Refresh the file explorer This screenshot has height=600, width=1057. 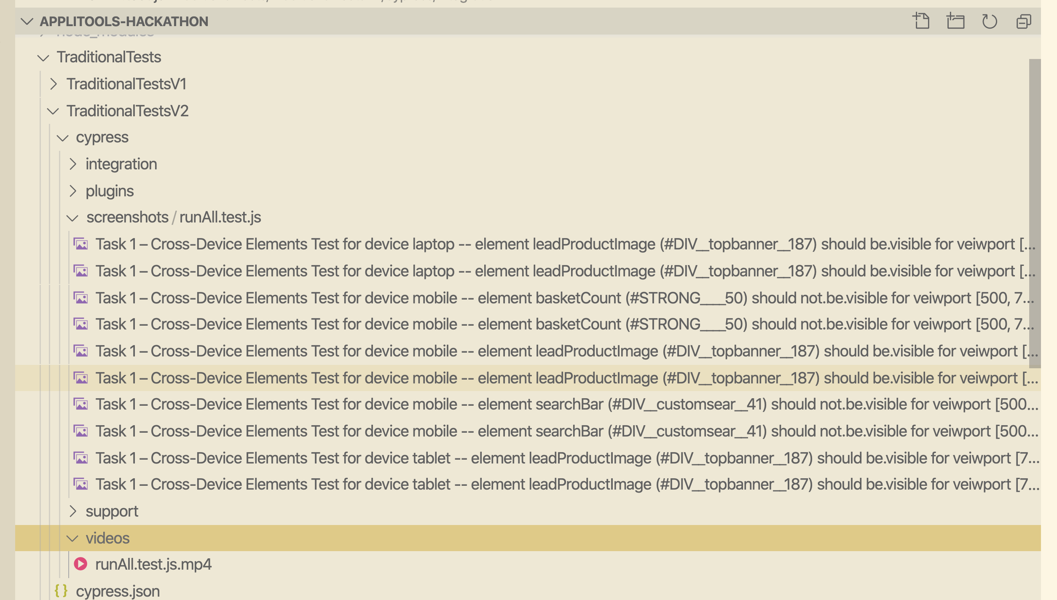click(990, 21)
